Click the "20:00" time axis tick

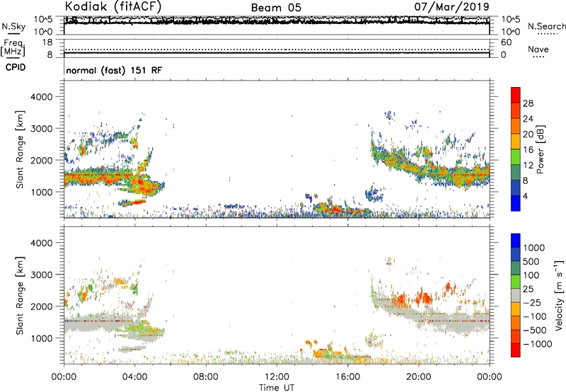pos(418,377)
